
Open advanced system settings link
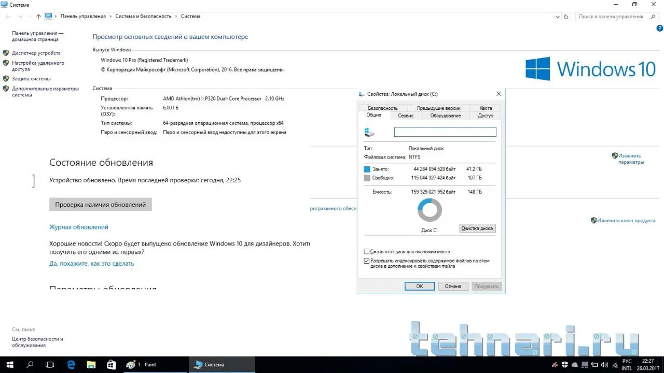tap(45, 92)
